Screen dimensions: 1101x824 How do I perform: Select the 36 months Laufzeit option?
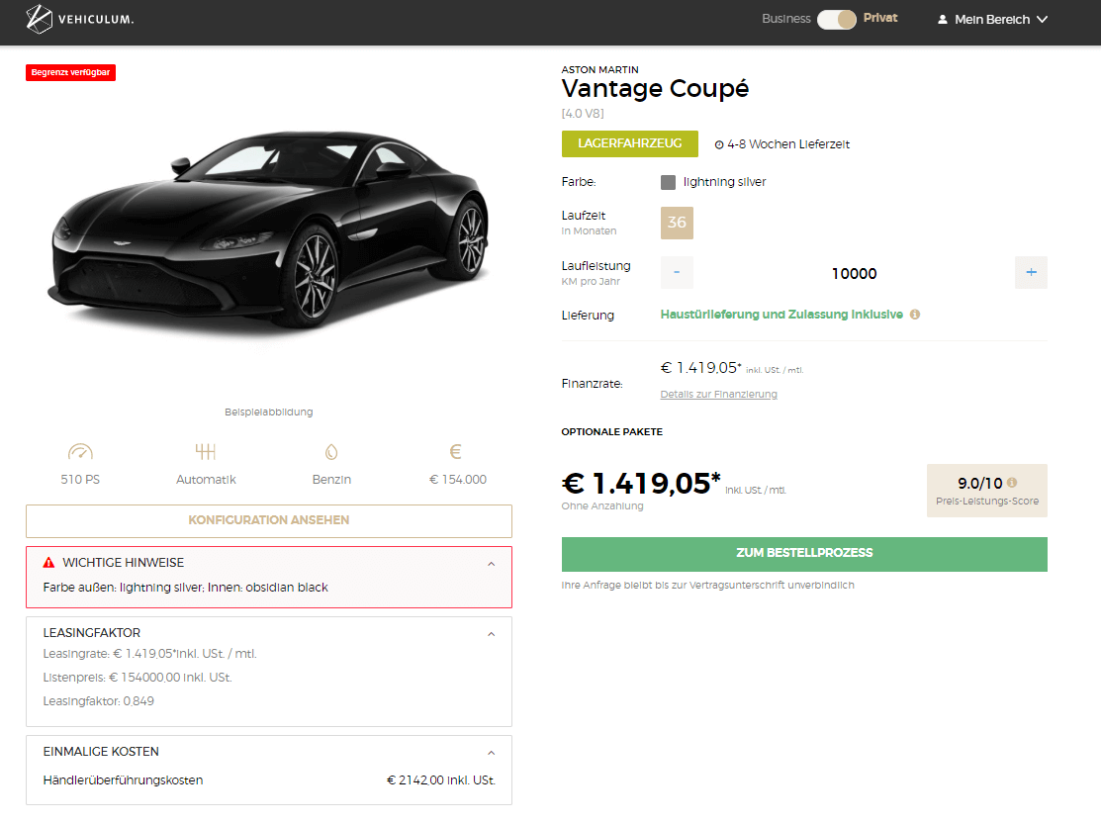click(677, 223)
